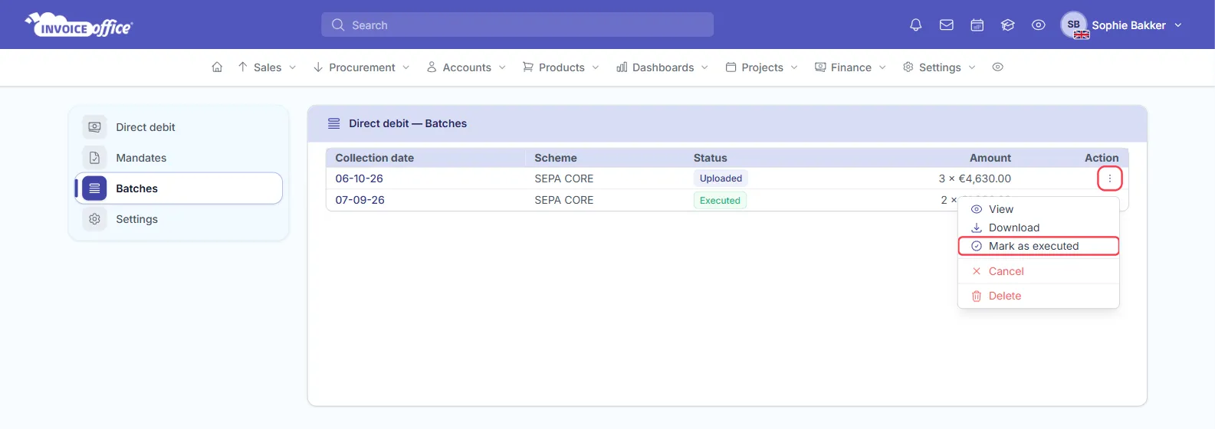Click the Uploaded status badge
This screenshot has height=429, width=1215.
[x=721, y=178]
